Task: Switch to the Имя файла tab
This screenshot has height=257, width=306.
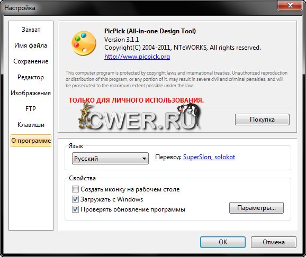Action: [31, 45]
